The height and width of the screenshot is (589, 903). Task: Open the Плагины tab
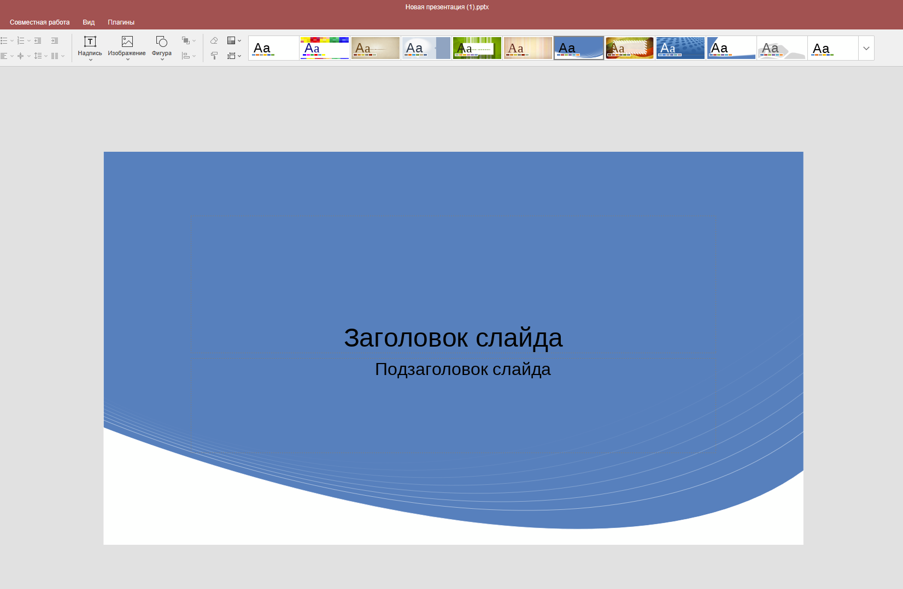121,22
